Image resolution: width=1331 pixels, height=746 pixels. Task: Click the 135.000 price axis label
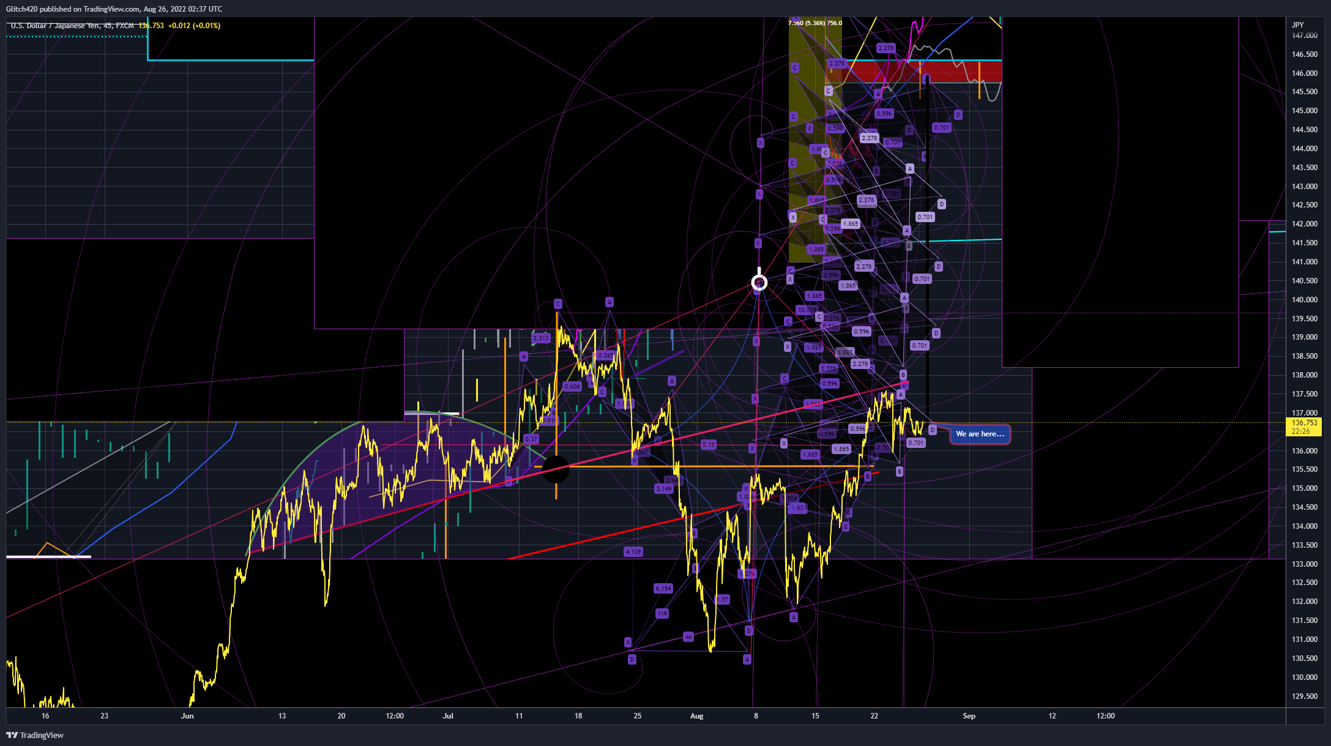1305,488
